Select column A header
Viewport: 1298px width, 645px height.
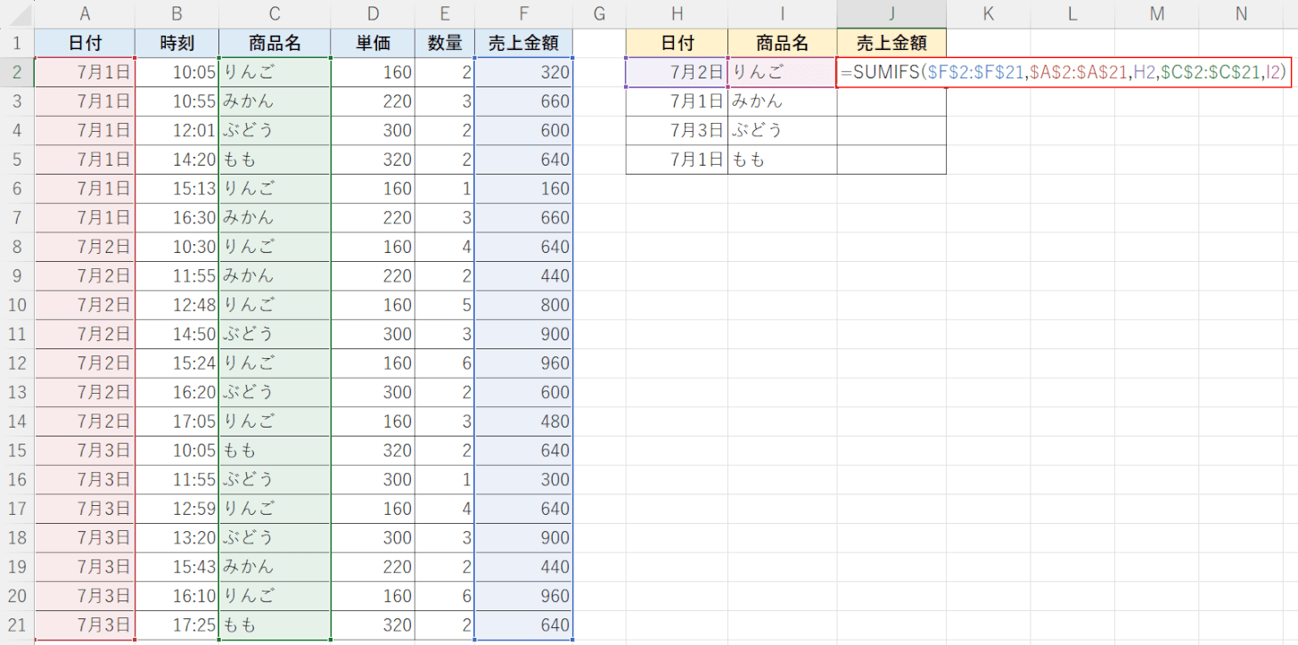click(85, 13)
